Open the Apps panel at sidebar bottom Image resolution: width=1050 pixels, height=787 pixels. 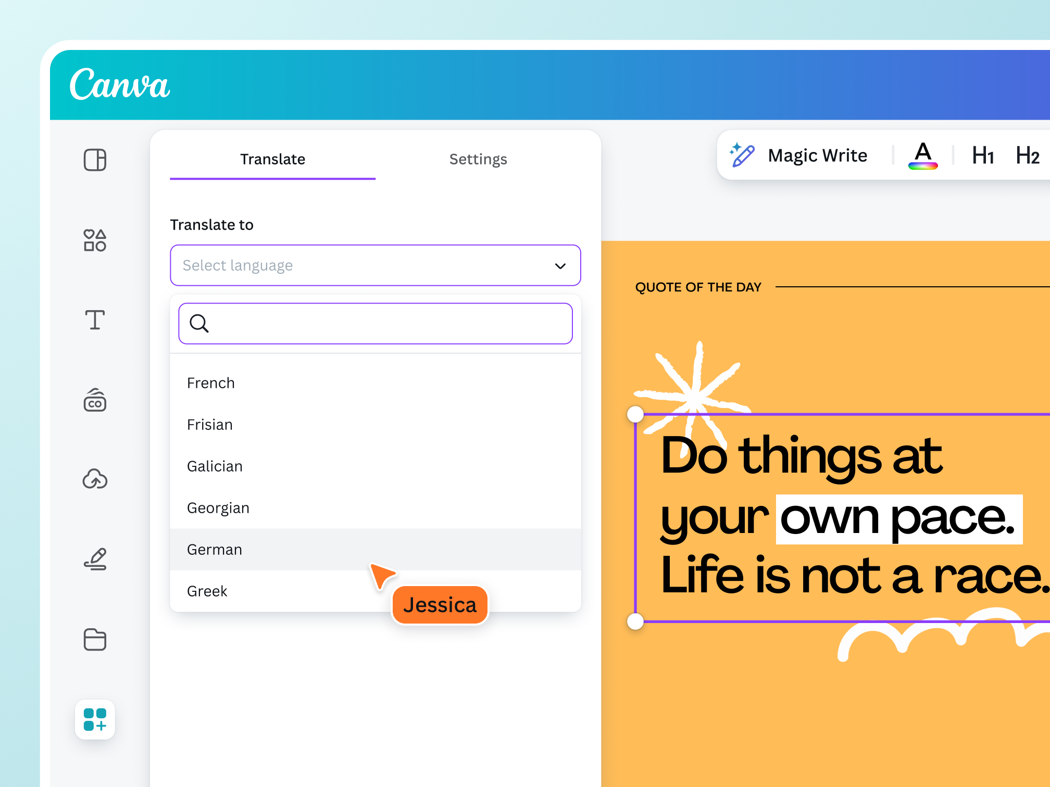click(95, 720)
